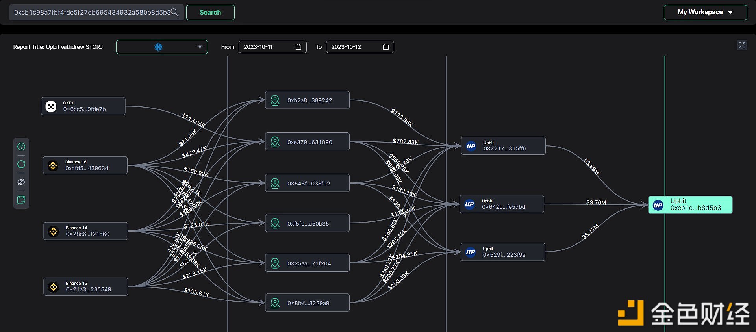756x332 pixels.
Task: Click the $71.46K transfer label
Action: (x=188, y=137)
